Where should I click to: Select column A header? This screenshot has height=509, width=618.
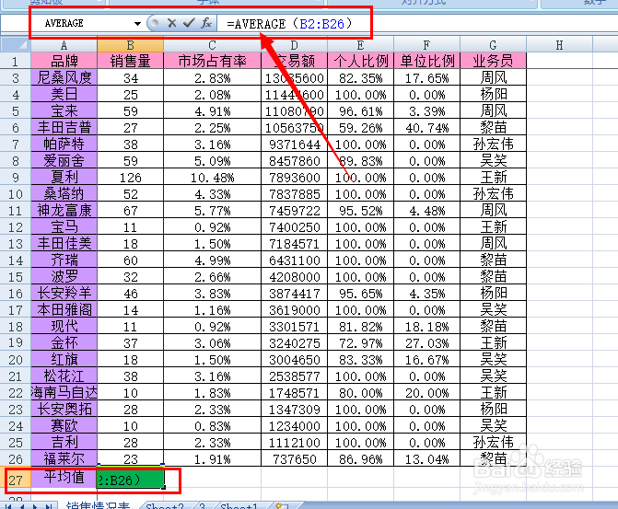pos(64,45)
